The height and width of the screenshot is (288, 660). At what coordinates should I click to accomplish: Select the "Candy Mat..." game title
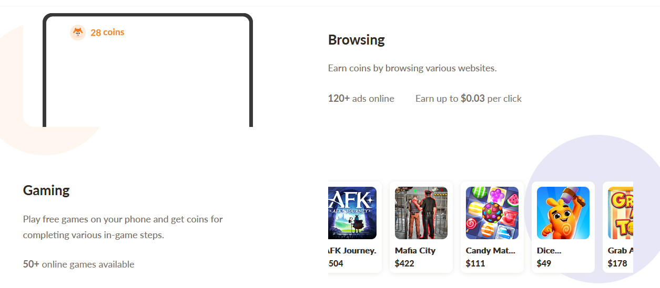click(x=490, y=251)
